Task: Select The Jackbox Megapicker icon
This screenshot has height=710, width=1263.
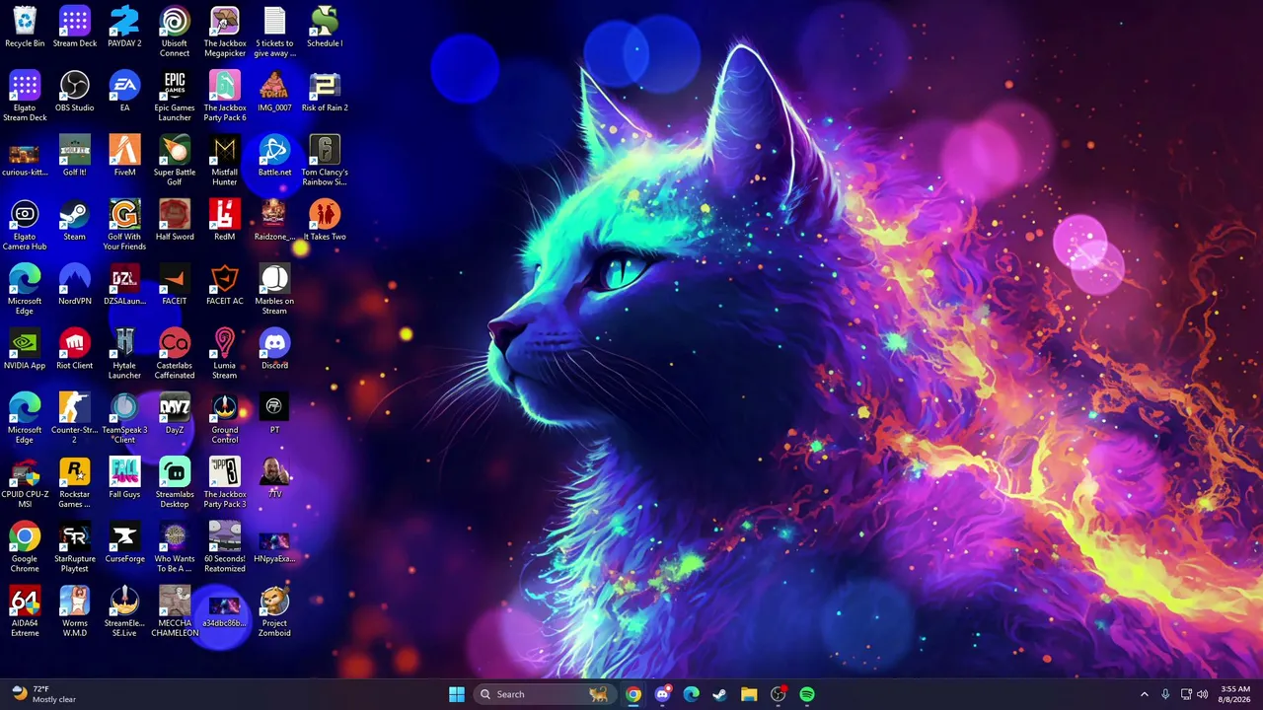Action: pyautogui.click(x=225, y=32)
